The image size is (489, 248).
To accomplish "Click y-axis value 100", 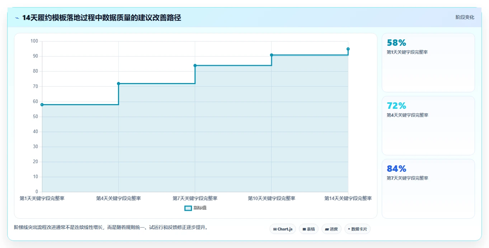I will pos(34,41).
